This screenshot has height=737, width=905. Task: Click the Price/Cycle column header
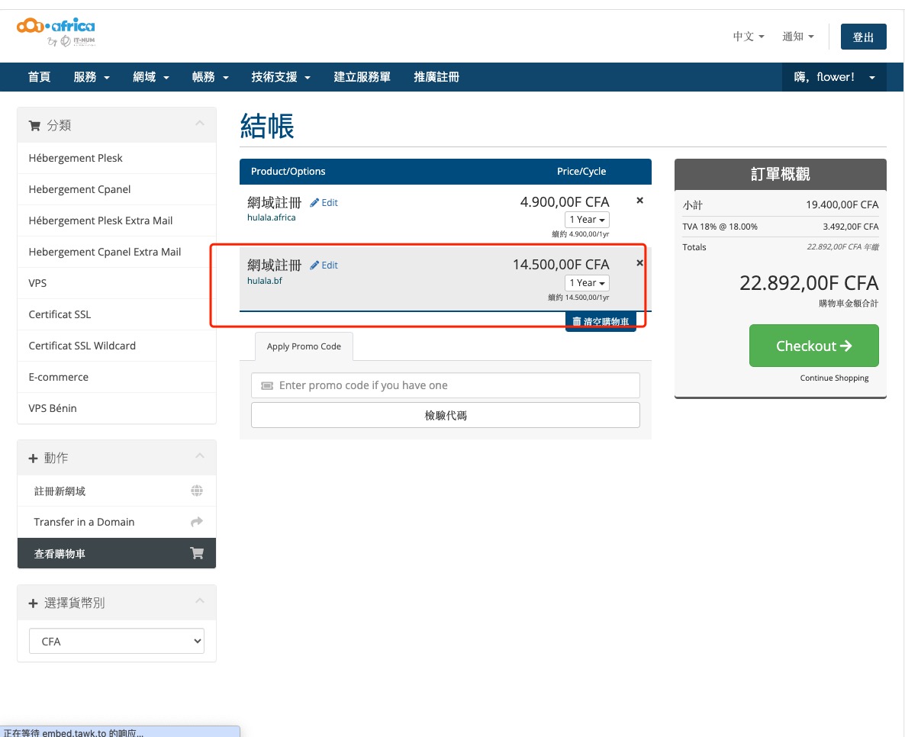click(x=581, y=172)
